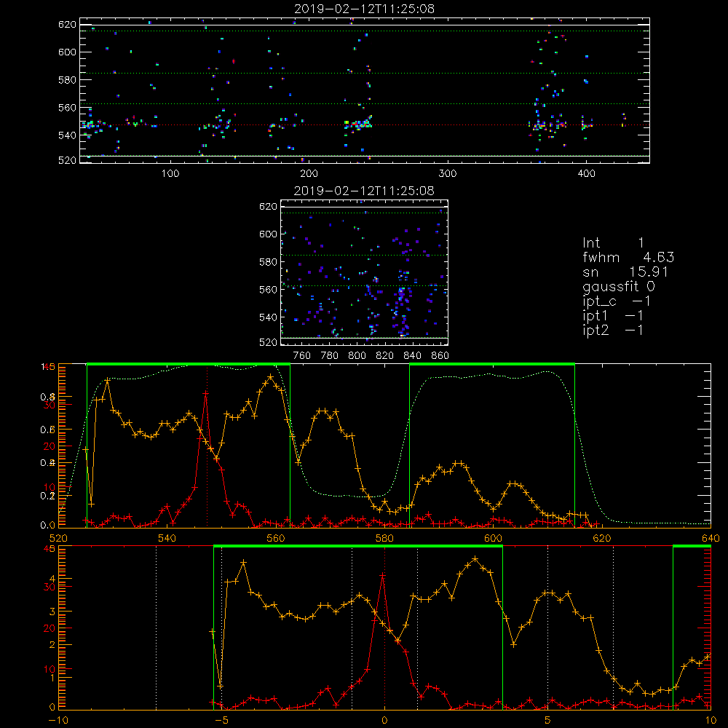The width and height of the screenshot is (728, 728).
Task: Click the 'ipt1 -1' parameter line
Action: pos(613,316)
